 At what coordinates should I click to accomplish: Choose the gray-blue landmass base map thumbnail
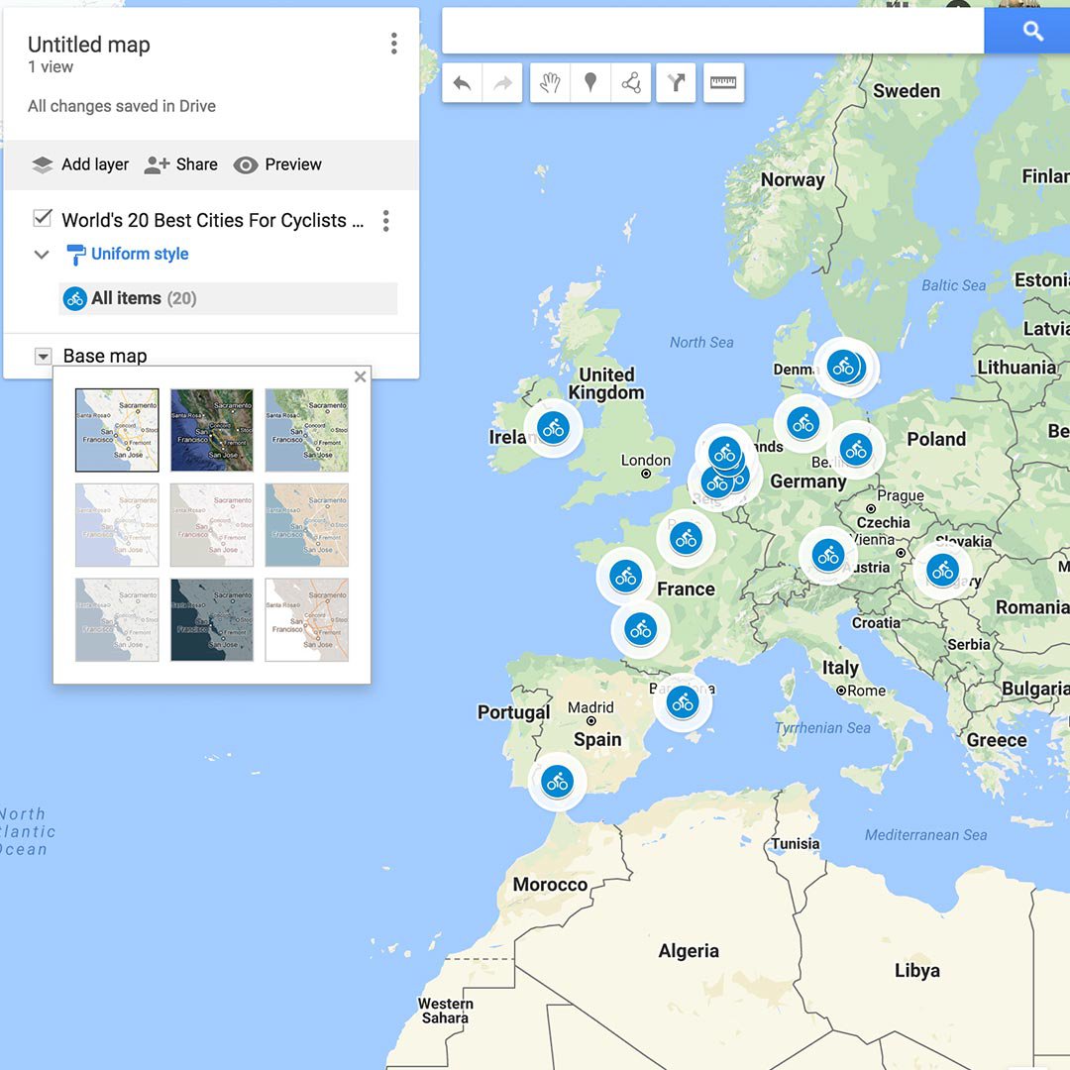pos(117,619)
